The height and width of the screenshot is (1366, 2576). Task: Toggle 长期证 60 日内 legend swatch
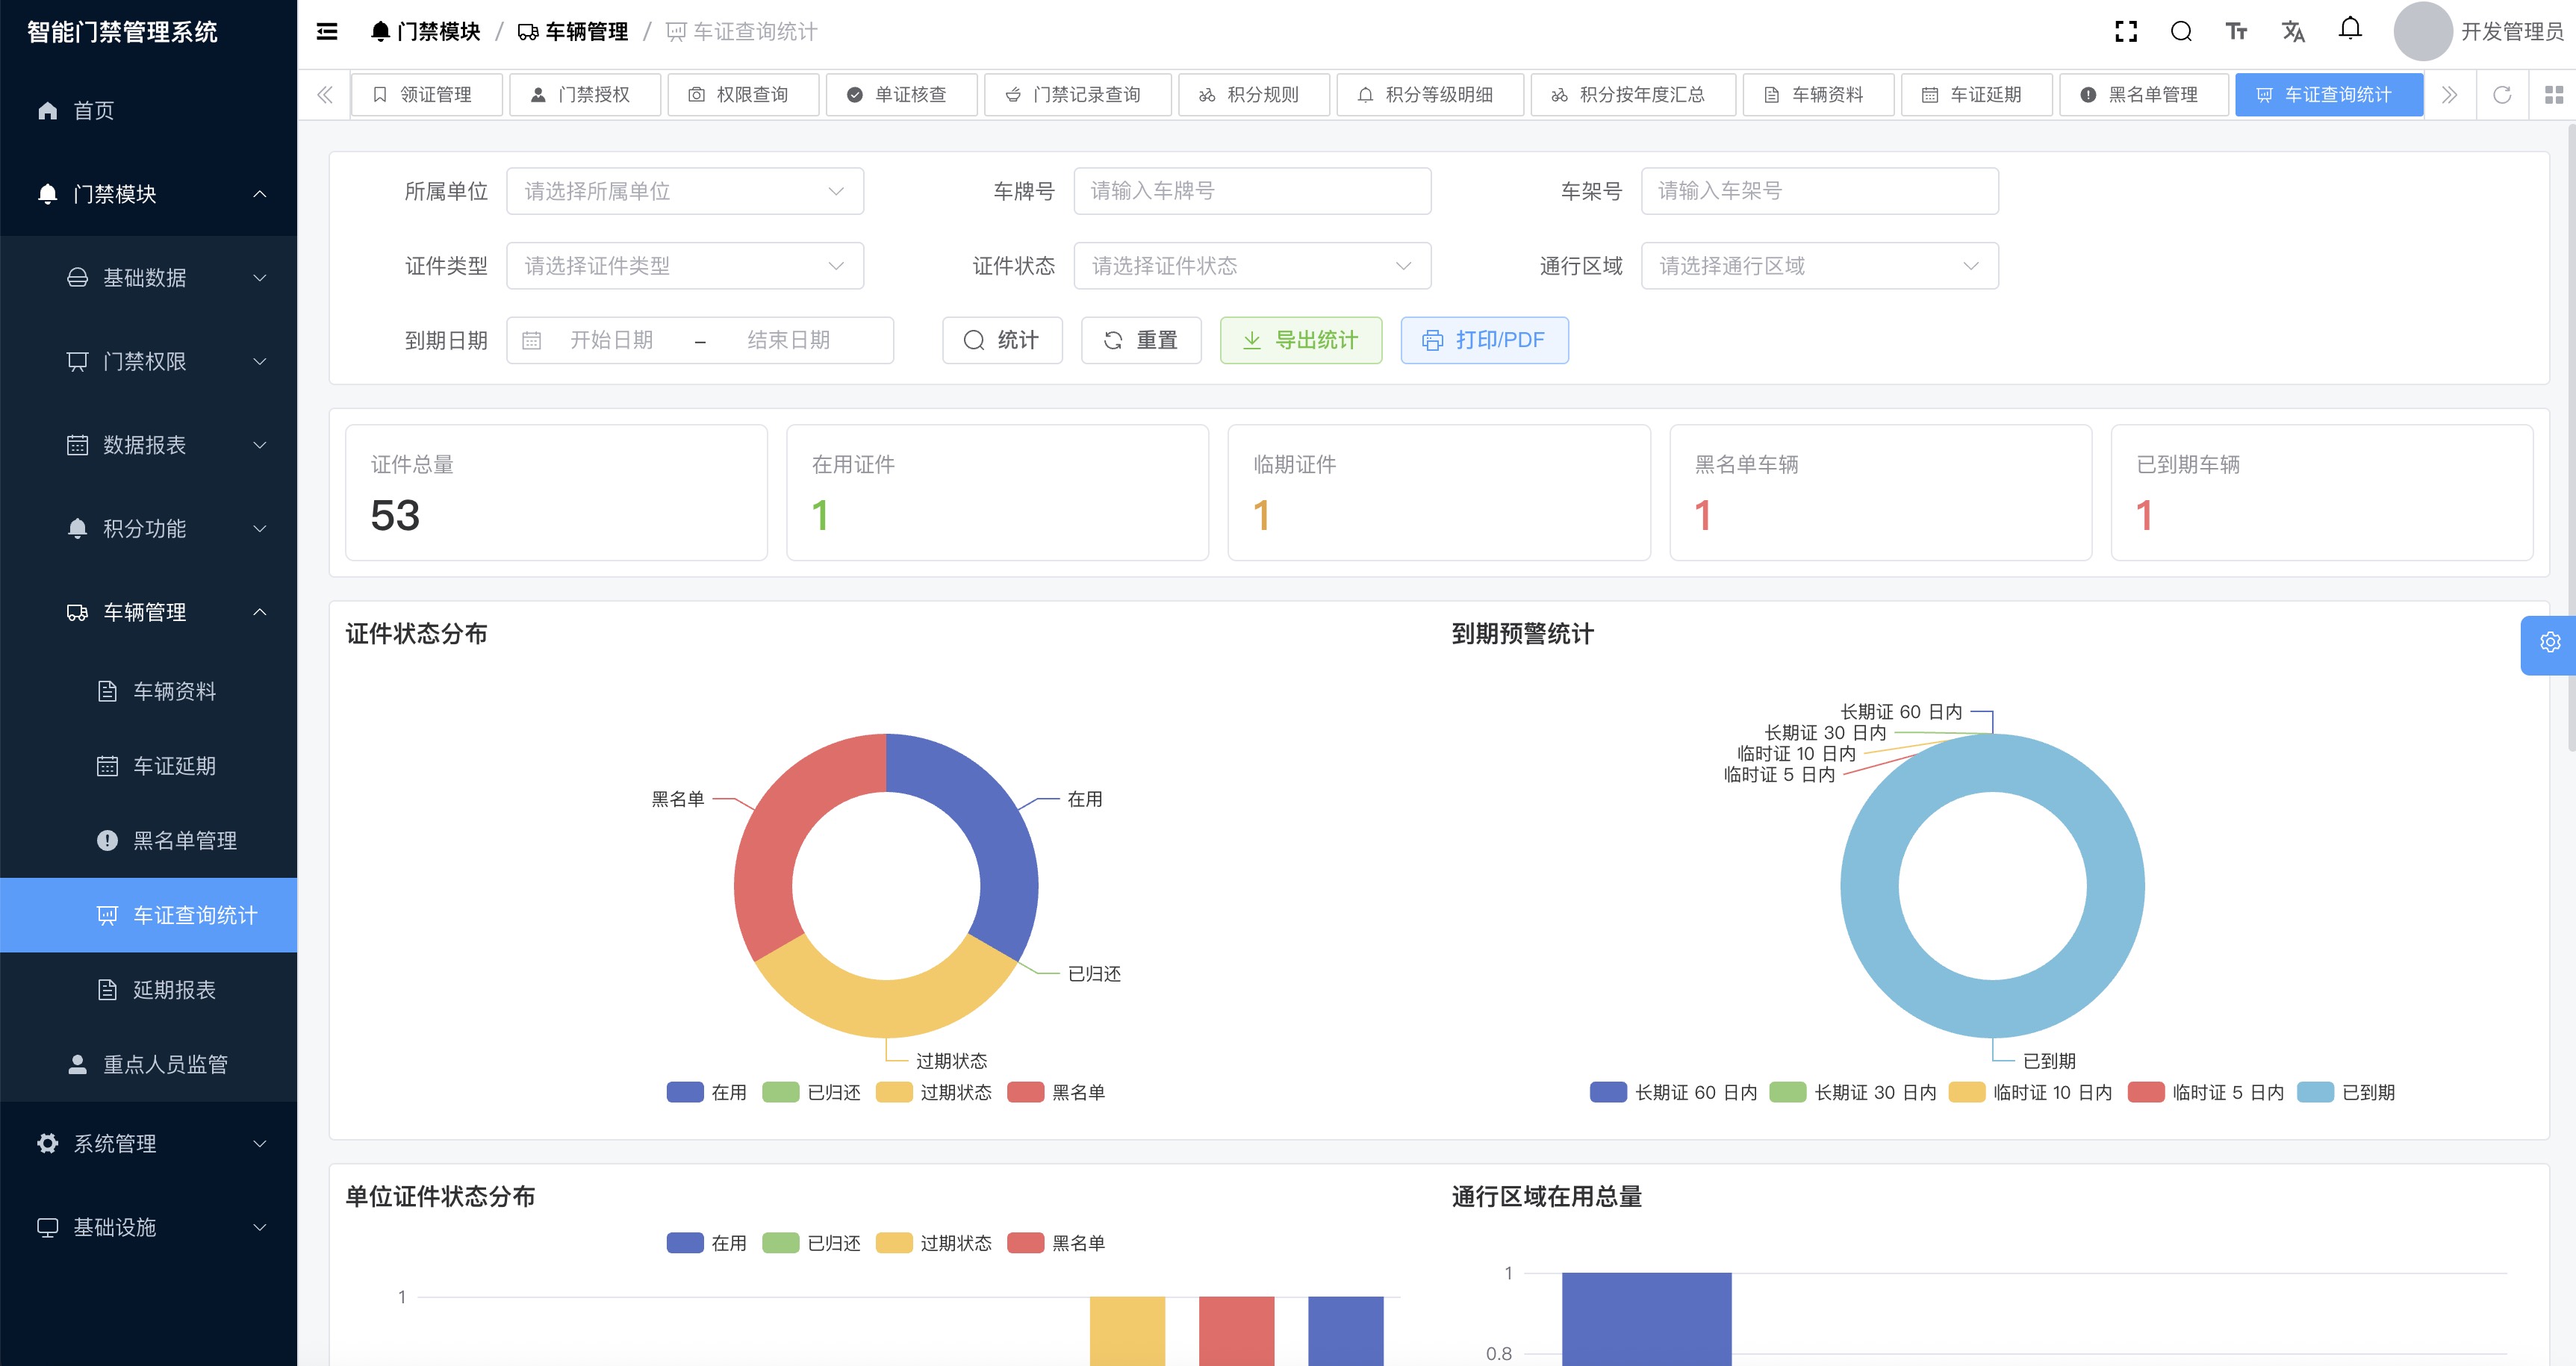point(1609,1093)
